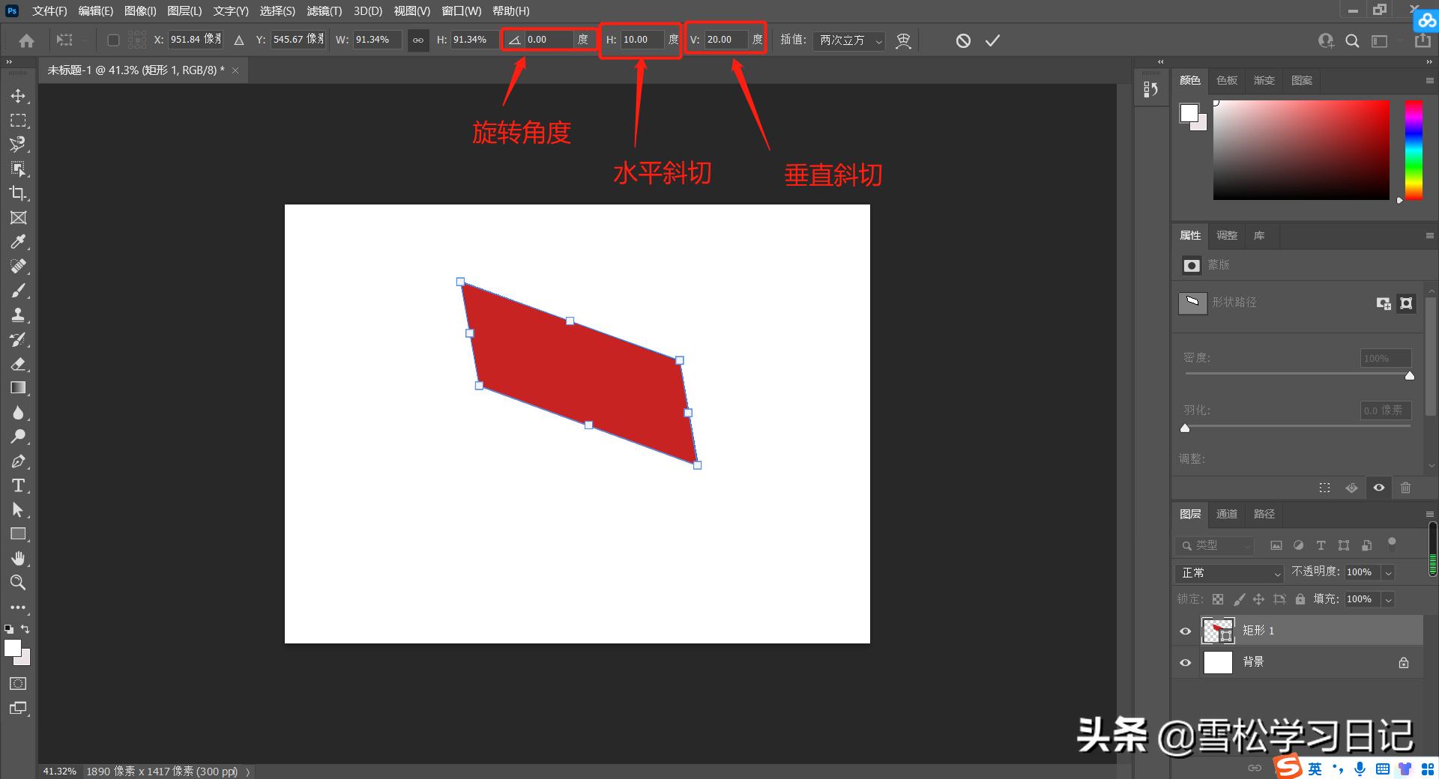
Task: Select the Hand tool
Action: click(18, 558)
